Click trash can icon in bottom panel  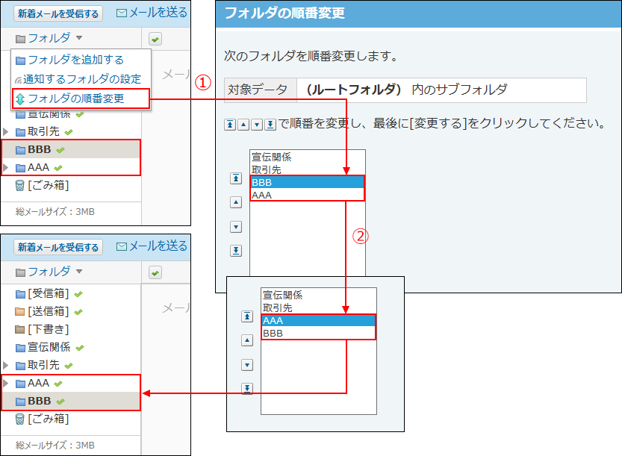pos(20,419)
